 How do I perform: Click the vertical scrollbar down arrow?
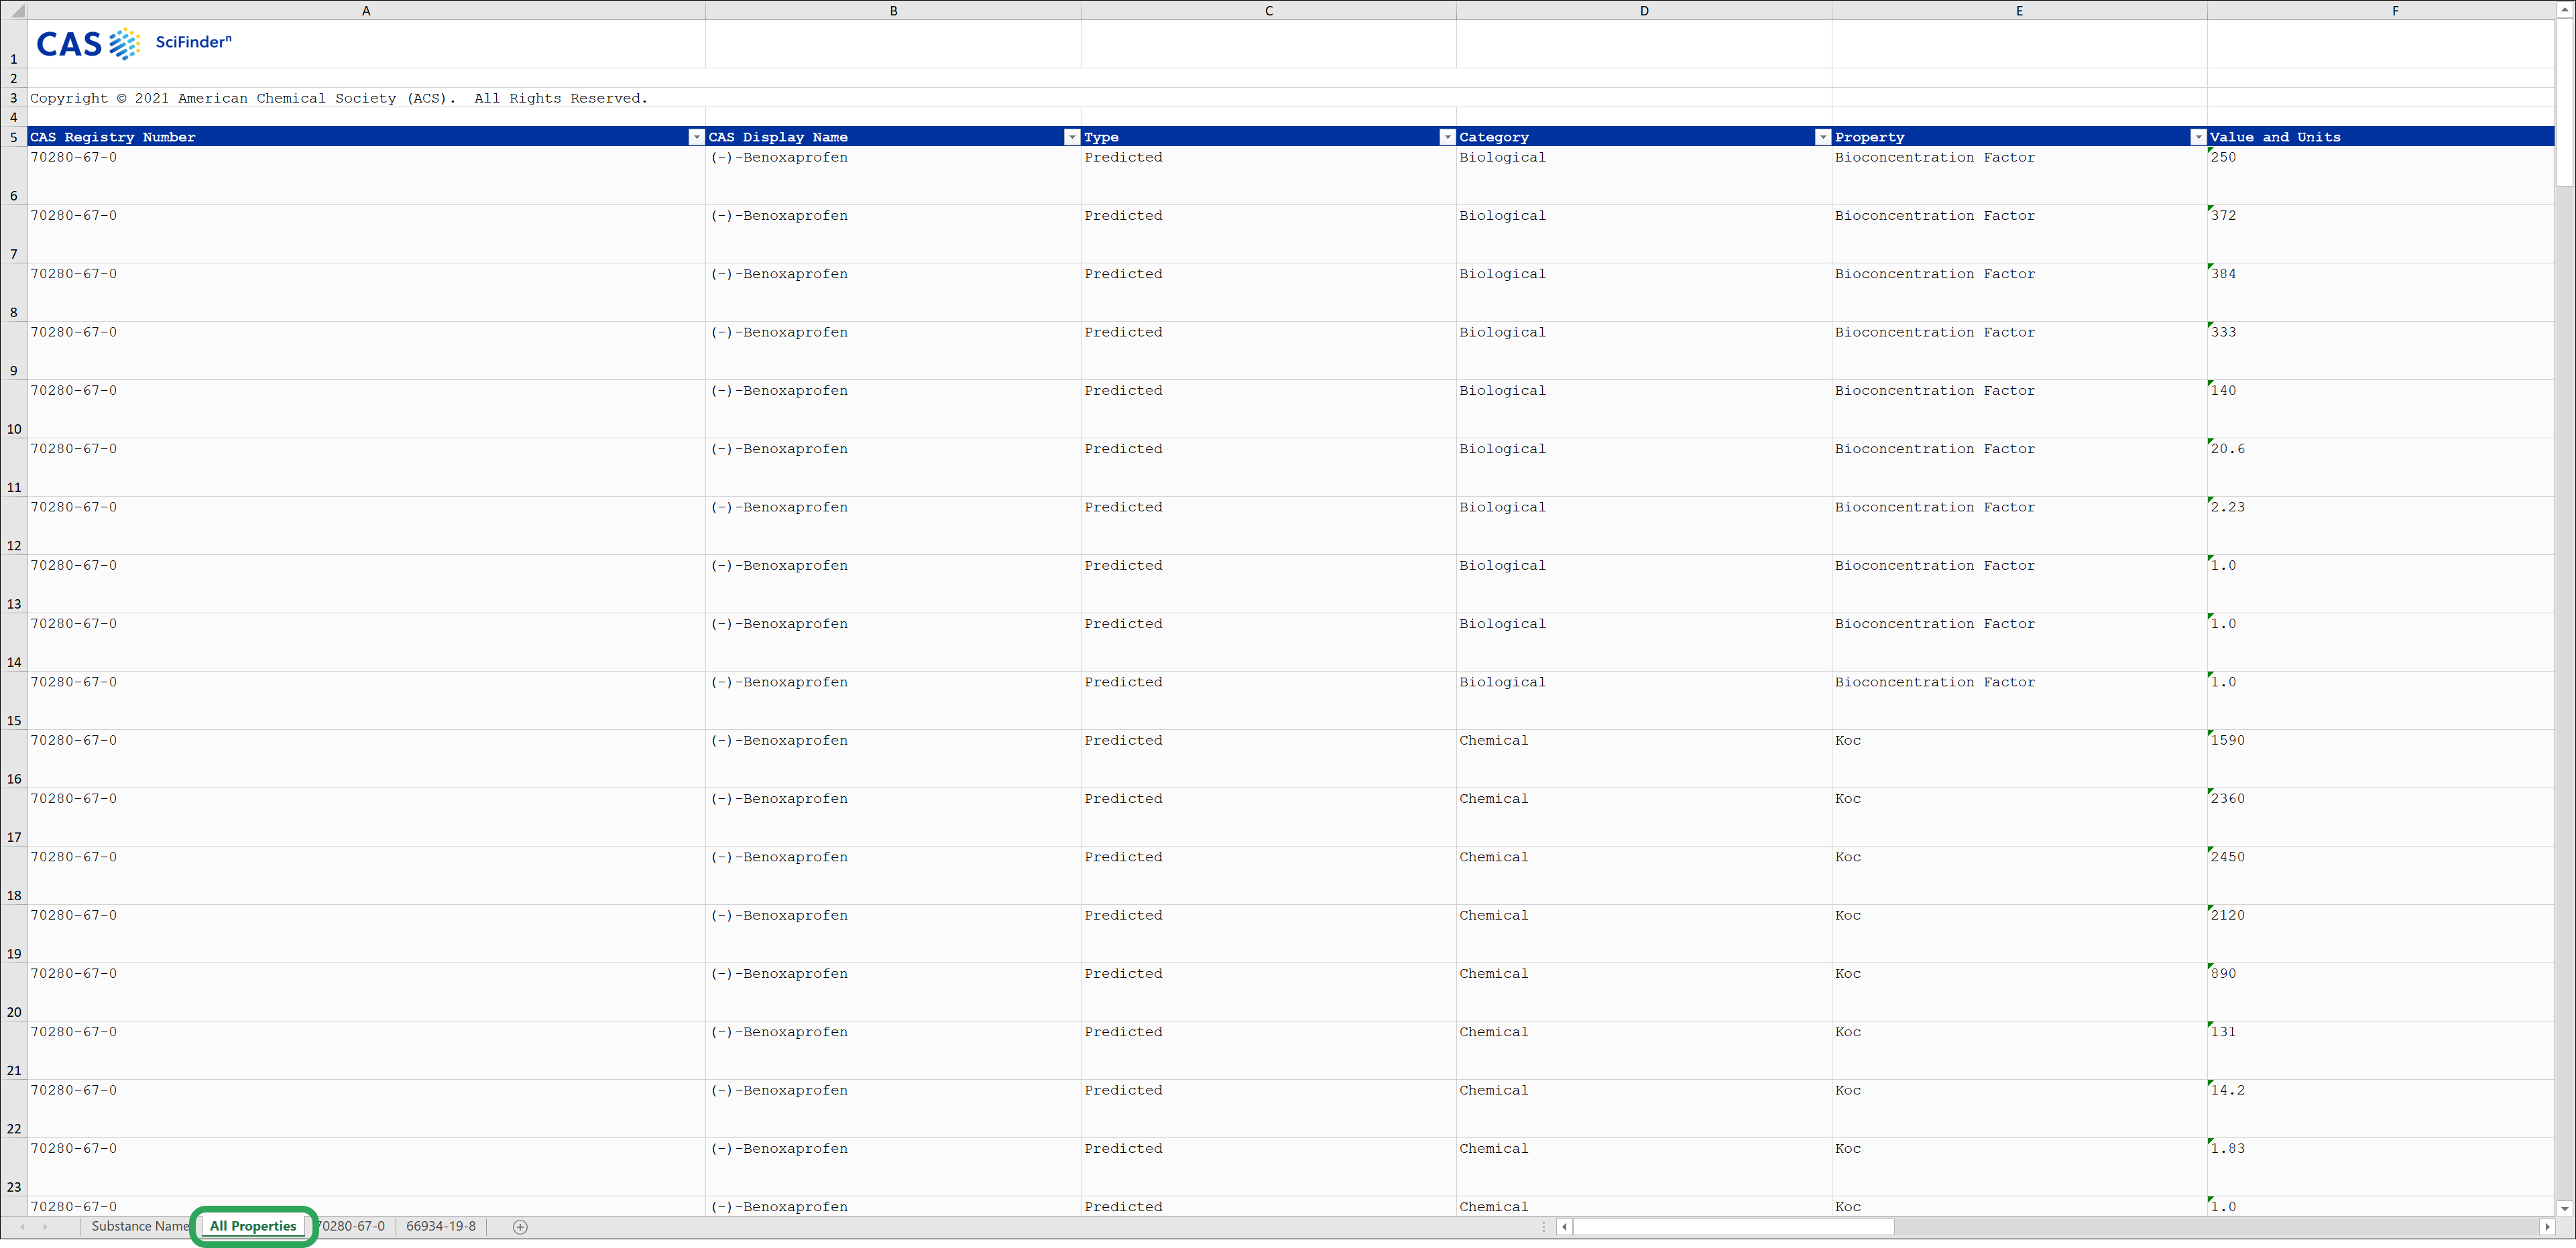coord(2565,1208)
